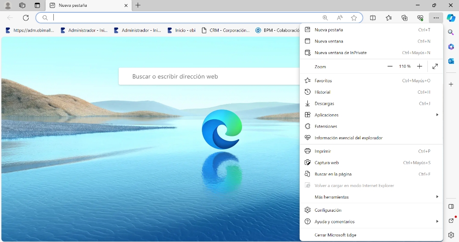Select Captura web menu entry

(371, 162)
